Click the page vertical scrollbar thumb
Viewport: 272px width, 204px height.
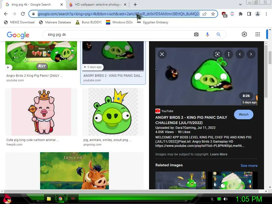click(x=270, y=58)
